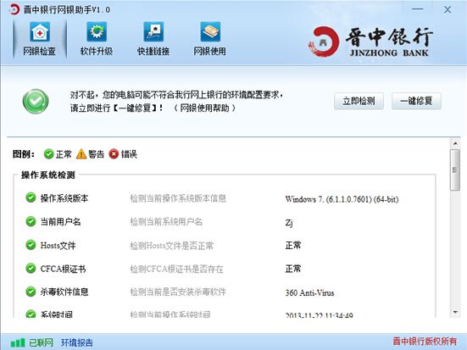Minimize the 网银助手 window
The height and width of the screenshot is (350, 467).
pos(418,9)
